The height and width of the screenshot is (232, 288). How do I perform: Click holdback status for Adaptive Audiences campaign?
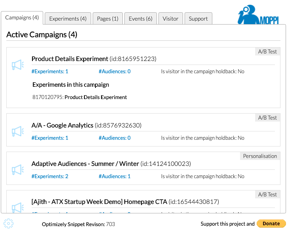[x=202, y=176]
